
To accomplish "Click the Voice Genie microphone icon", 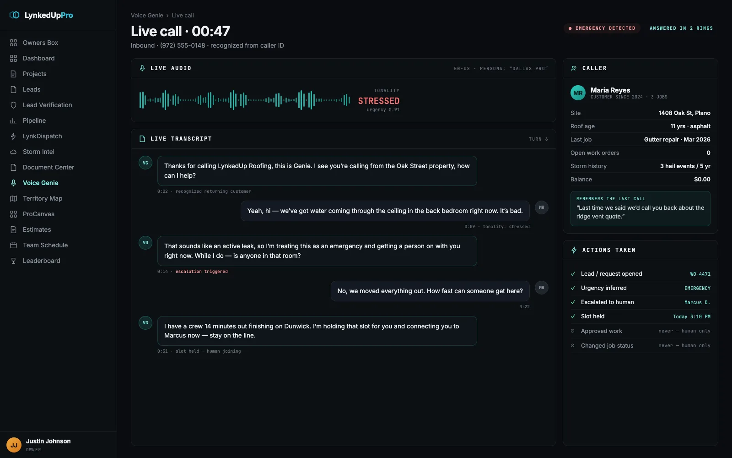I will click(x=13, y=183).
